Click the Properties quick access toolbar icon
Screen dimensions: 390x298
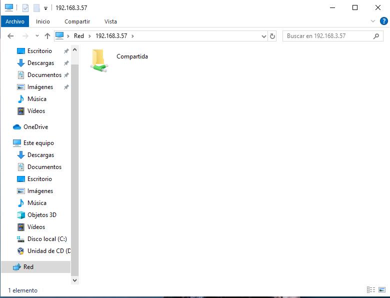click(x=25, y=7)
